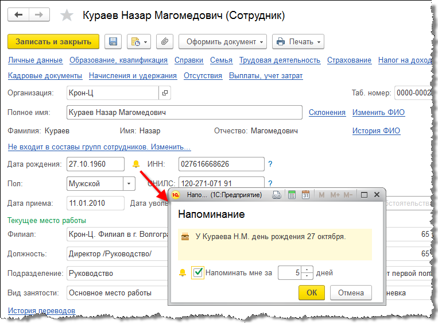Image resolution: width=438 pixels, height=323 pixels.
Task: Click the Филиал field Крон-Ц. Филиал
Action: pos(117,234)
